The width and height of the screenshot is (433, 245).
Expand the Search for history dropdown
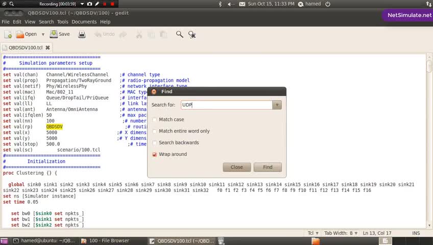click(277, 105)
